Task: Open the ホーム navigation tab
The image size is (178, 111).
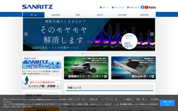Action: [x=34, y=15]
